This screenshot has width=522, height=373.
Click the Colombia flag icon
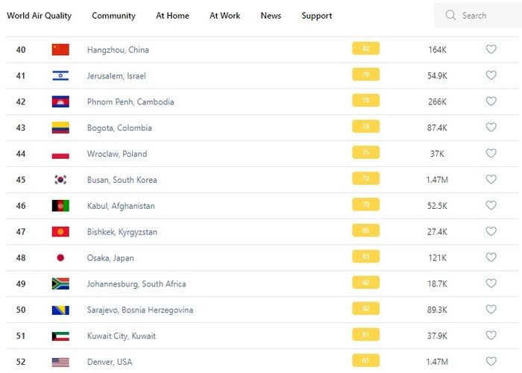60,128
